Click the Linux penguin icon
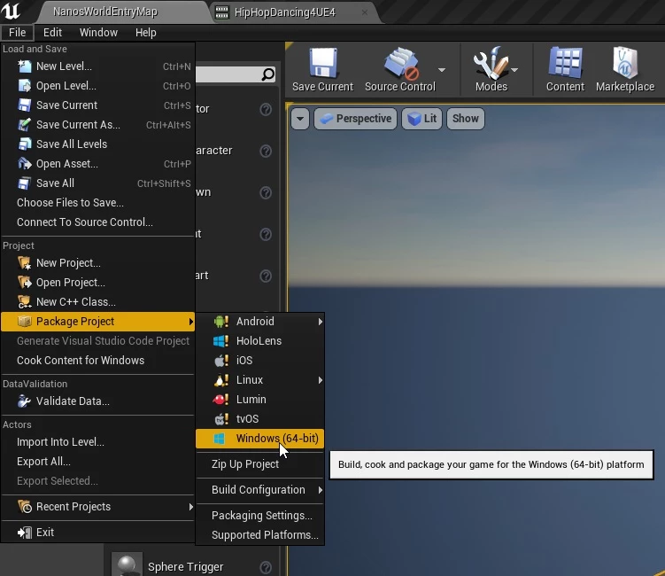The image size is (665, 576). (221, 380)
